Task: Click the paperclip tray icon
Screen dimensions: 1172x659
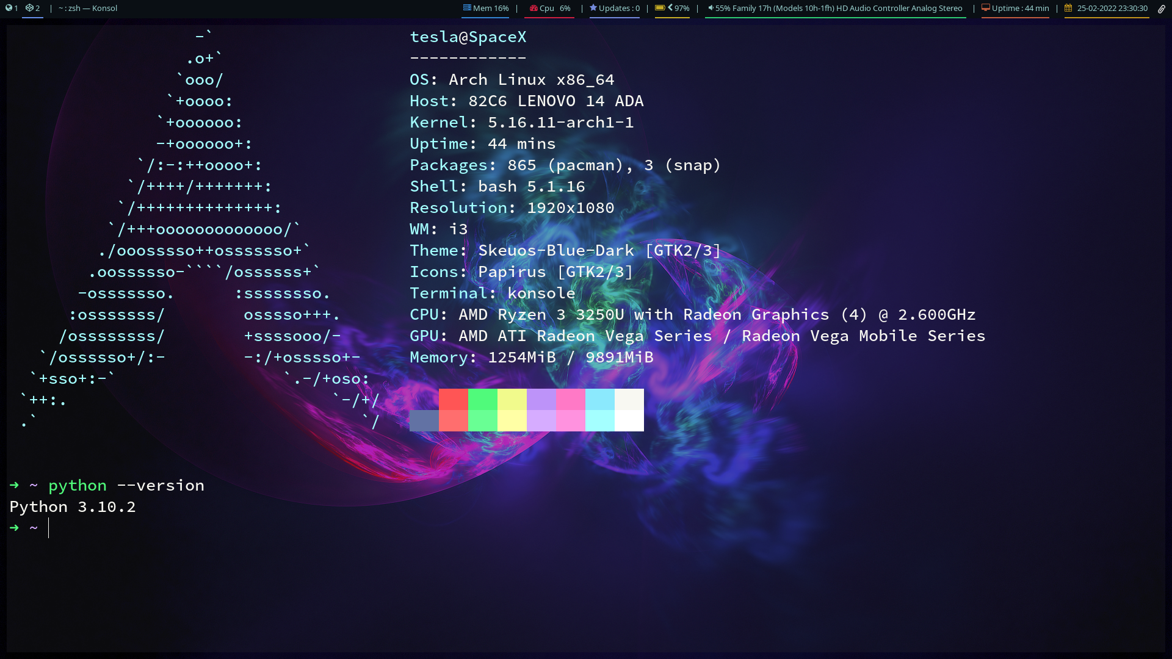Action: [x=1161, y=9]
